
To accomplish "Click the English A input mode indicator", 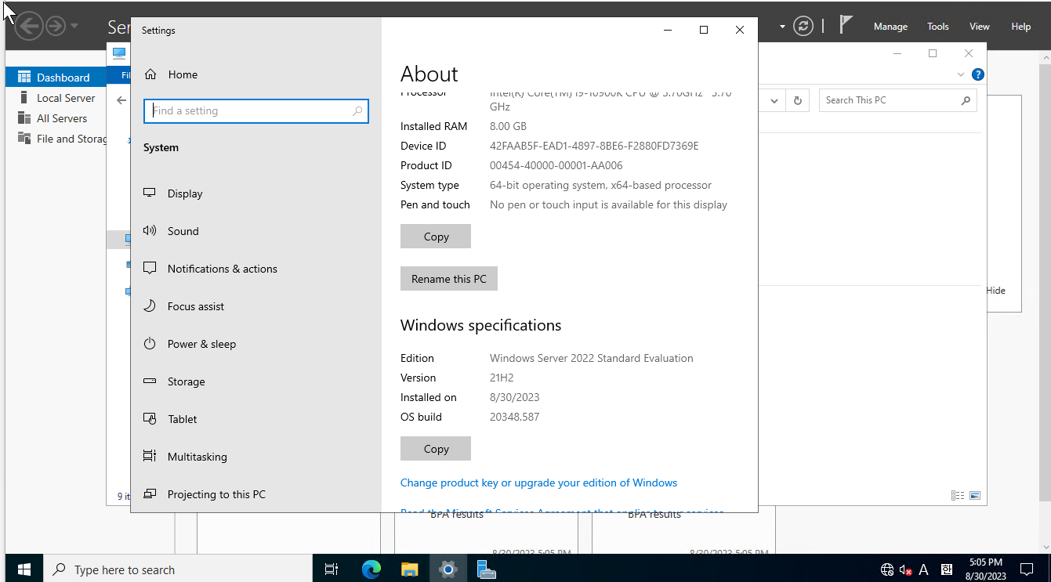I will [924, 569].
